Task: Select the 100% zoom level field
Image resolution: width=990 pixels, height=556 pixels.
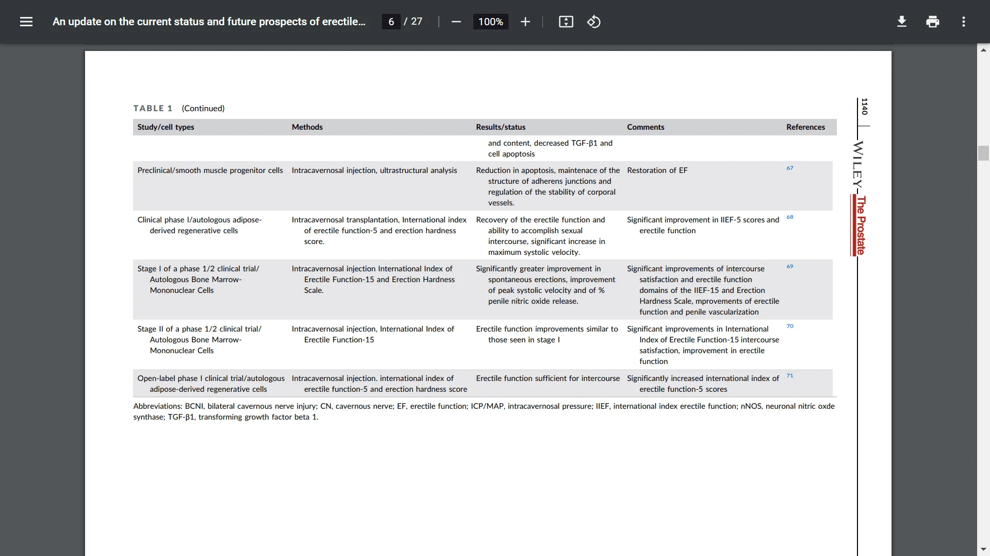Action: tap(490, 22)
